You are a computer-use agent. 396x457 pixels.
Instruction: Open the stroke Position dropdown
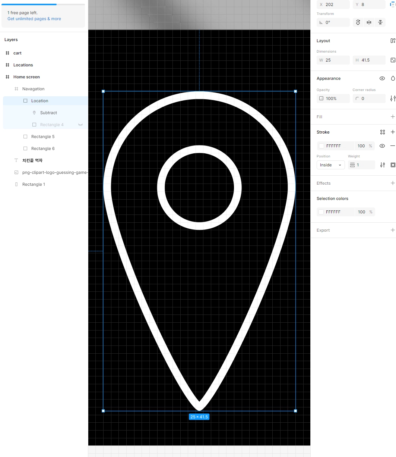(x=331, y=165)
